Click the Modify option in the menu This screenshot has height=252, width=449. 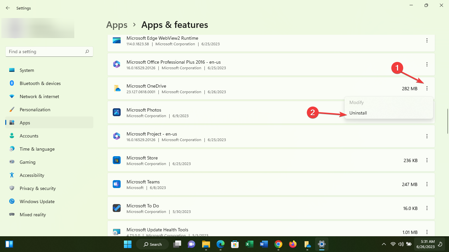point(356,102)
